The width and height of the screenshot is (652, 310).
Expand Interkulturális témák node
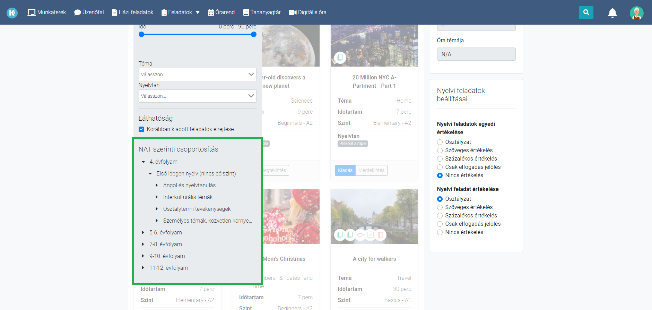click(157, 197)
